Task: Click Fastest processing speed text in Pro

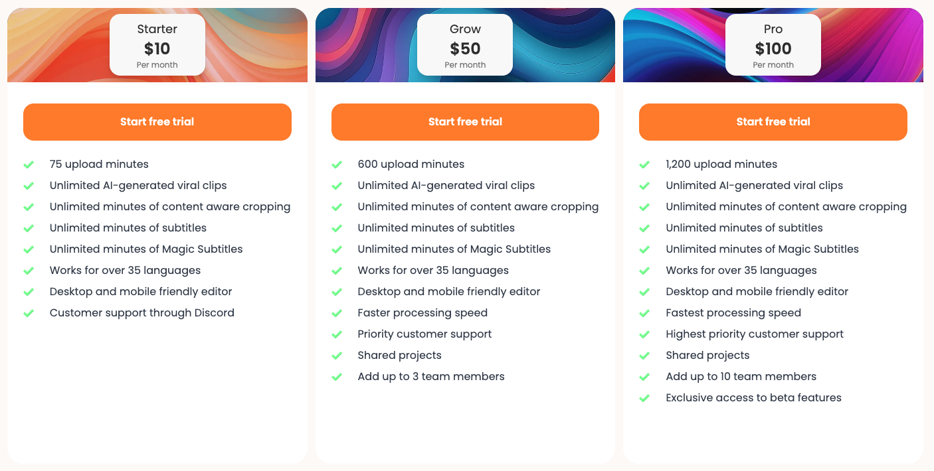Action: (x=733, y=313)
